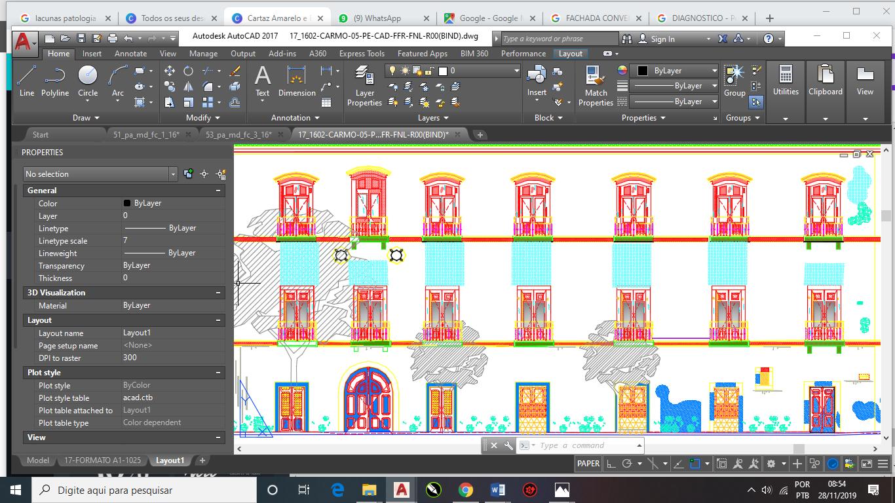Viewport: 895px width, 503px height.
Task: Open the No selection dropdown
Action: coord(100,174)
